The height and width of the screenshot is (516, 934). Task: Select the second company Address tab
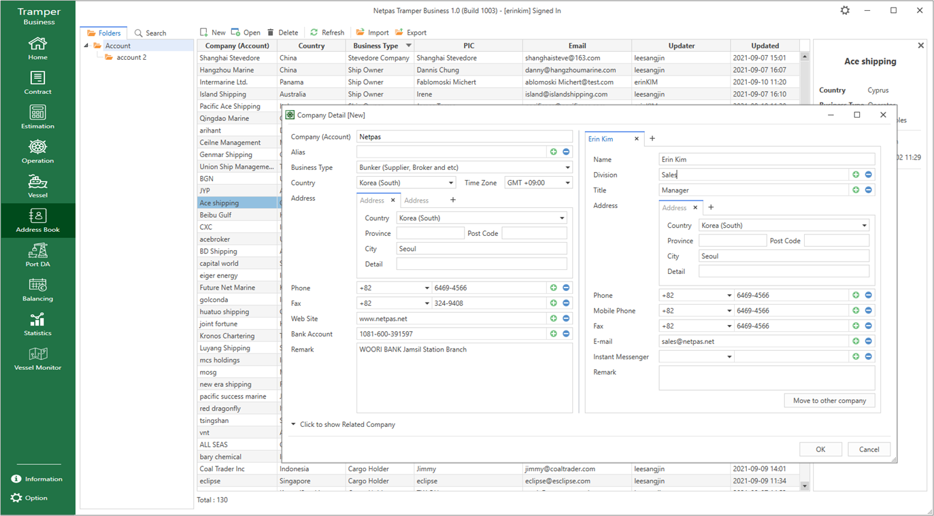click(416, 201)
